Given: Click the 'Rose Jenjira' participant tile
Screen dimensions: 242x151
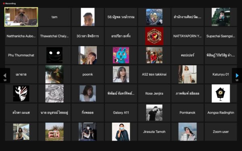Looking at the screenshot, I should click(x=154, y=93).
